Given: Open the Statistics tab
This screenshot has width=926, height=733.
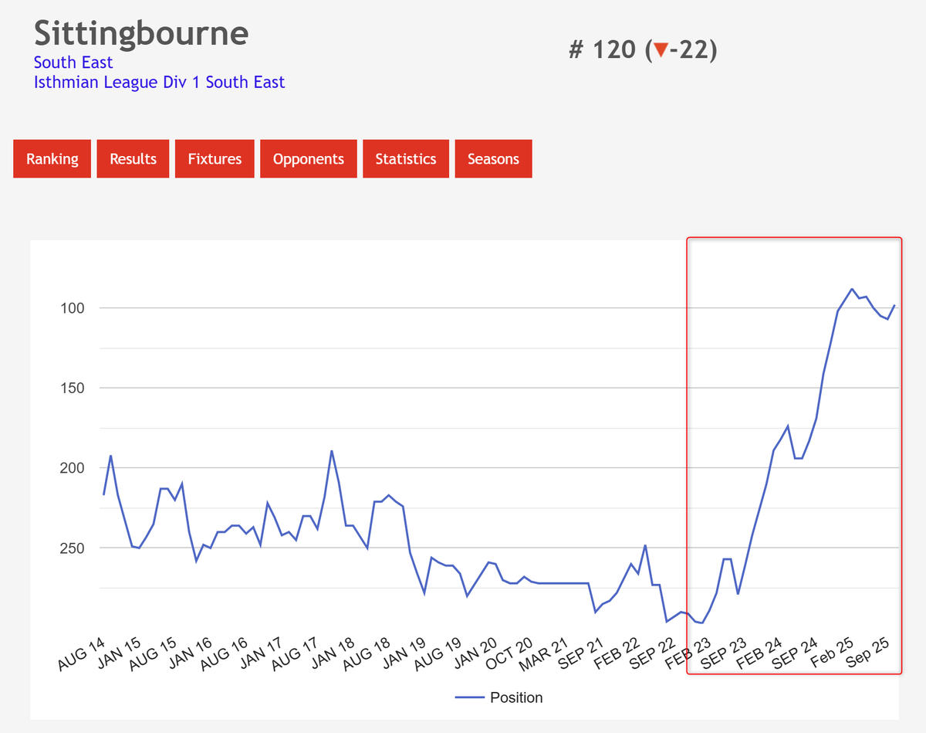Looking at the screenshot, I should click(x=406, y=159).
